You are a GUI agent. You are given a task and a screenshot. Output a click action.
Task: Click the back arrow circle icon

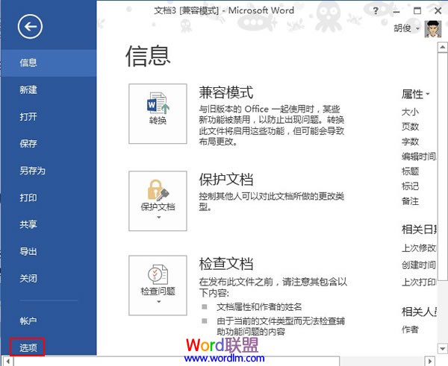coord(31,28)
